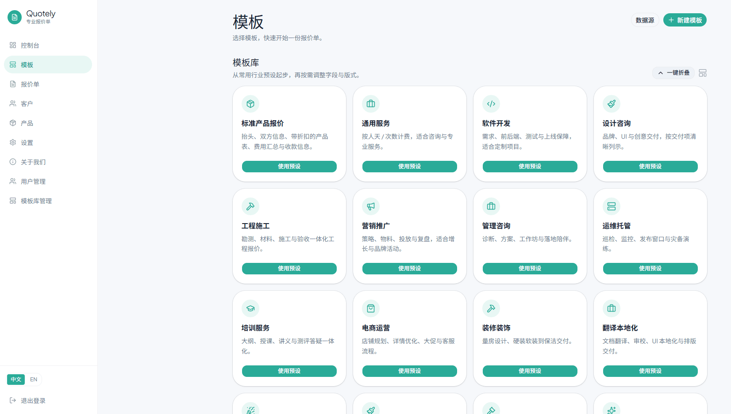Open 控制台 in the sidebar
This screenshot has height=414, width=731.
coord(48,45)
